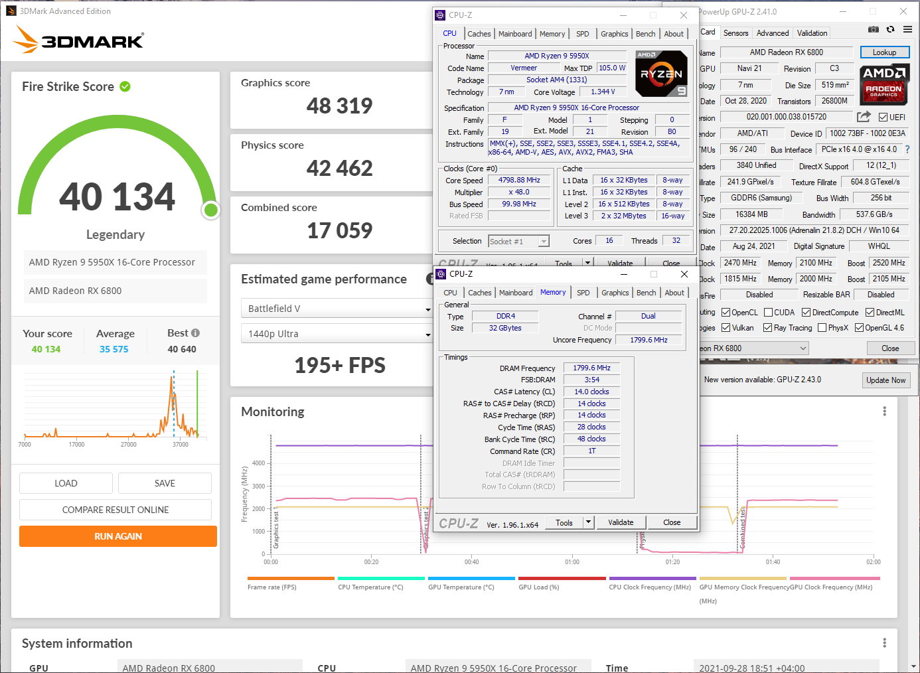The height and width of the screenshot is (673, 920).
Task: Click the info icon beside Best score
Action: click(x=195, y=333)
